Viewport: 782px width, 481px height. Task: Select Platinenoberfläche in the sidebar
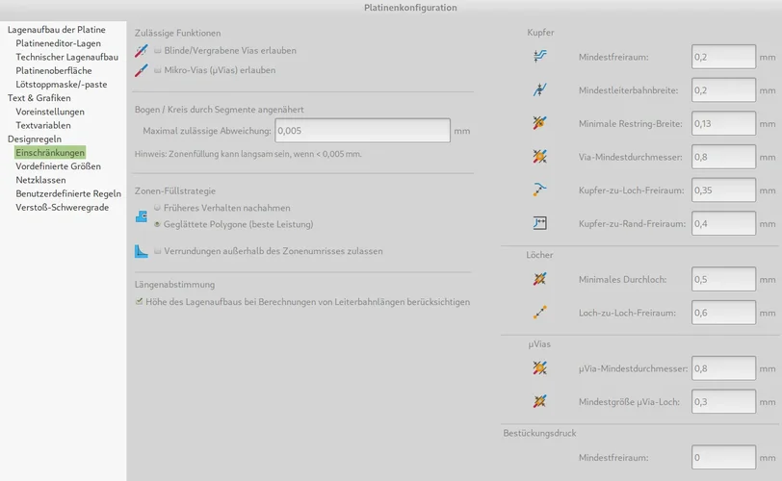click(53, 70)
